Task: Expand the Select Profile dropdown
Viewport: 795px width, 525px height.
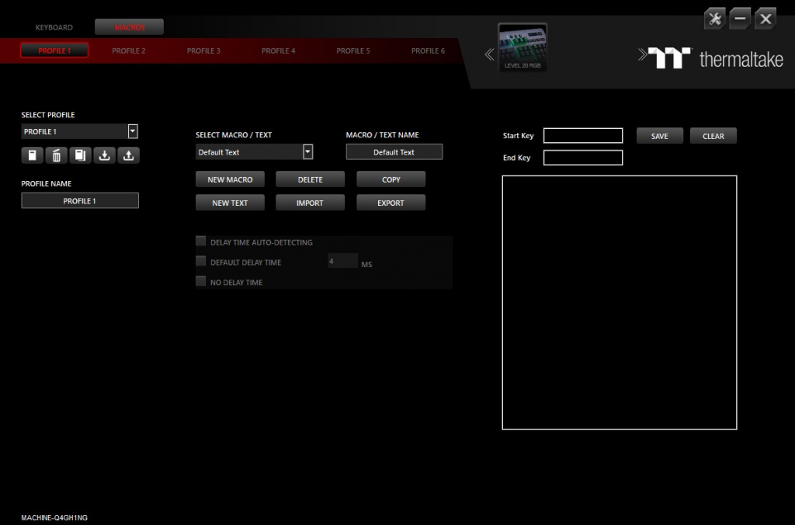Action: [x=132, y=131]
